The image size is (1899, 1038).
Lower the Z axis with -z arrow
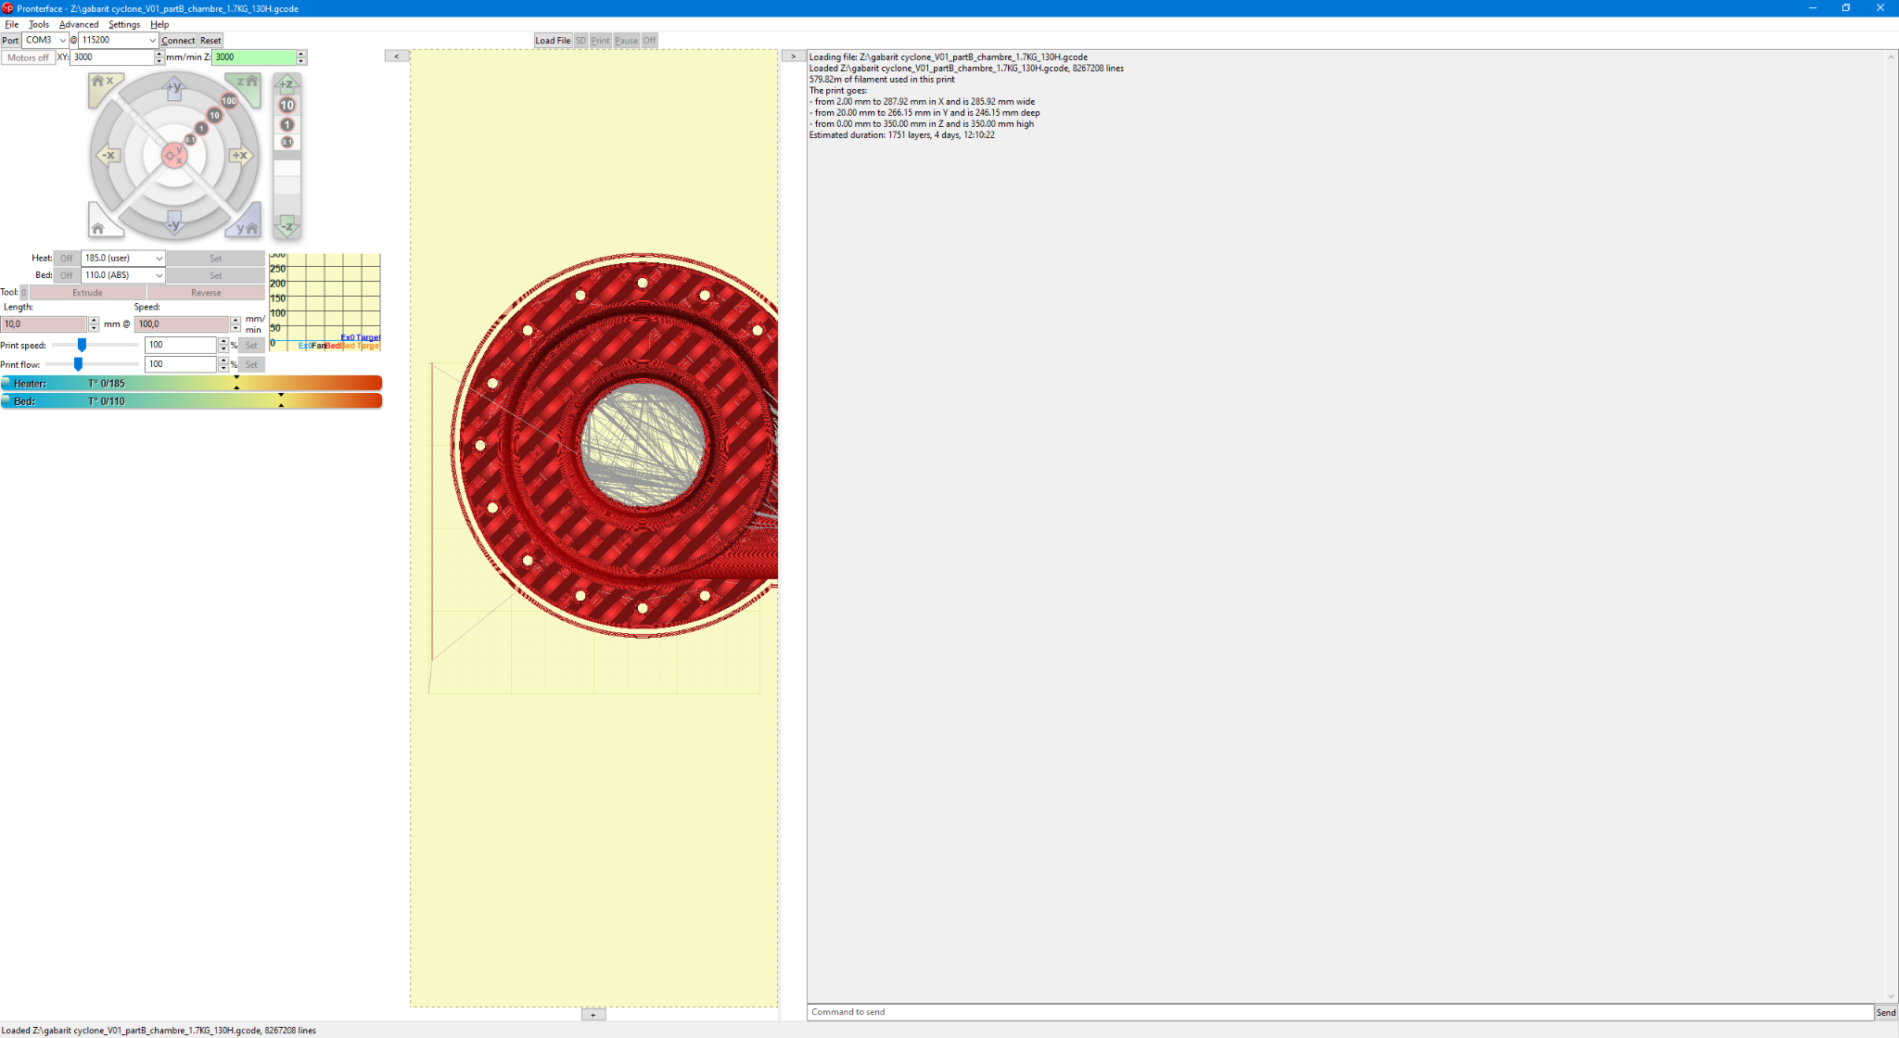(287, 225)
